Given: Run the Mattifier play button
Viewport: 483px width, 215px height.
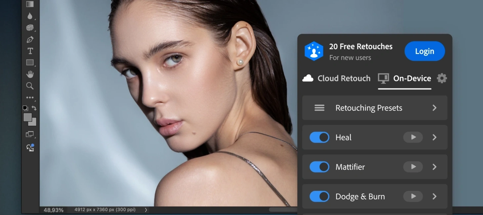Looking at the screenshot, I should click(413, 167).
